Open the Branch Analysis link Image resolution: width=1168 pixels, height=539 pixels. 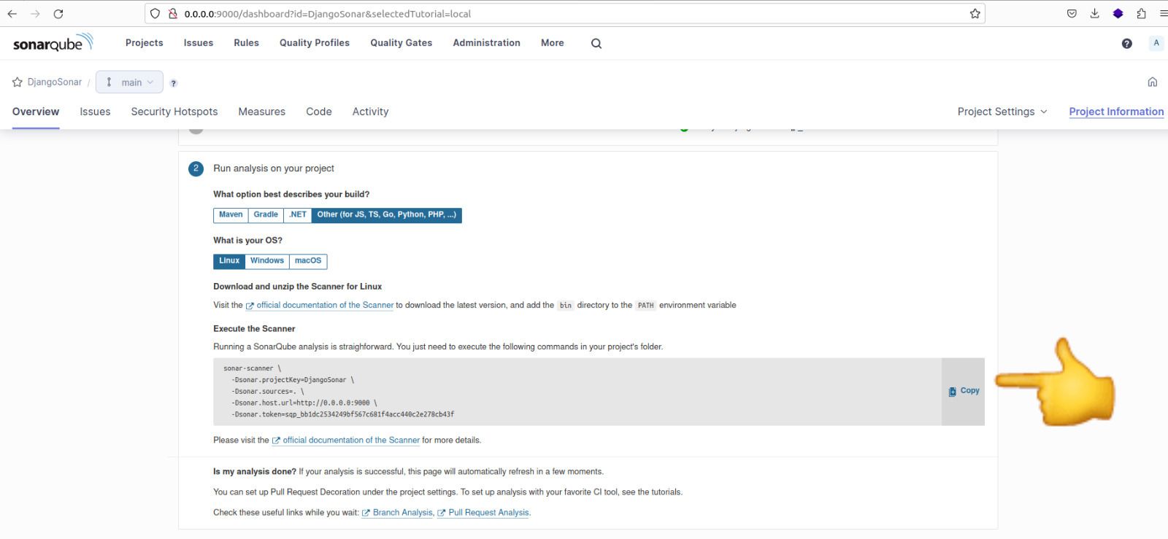[397, 513]
